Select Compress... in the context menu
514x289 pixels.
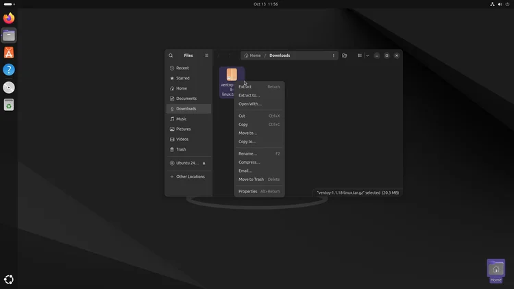point(259,162)
